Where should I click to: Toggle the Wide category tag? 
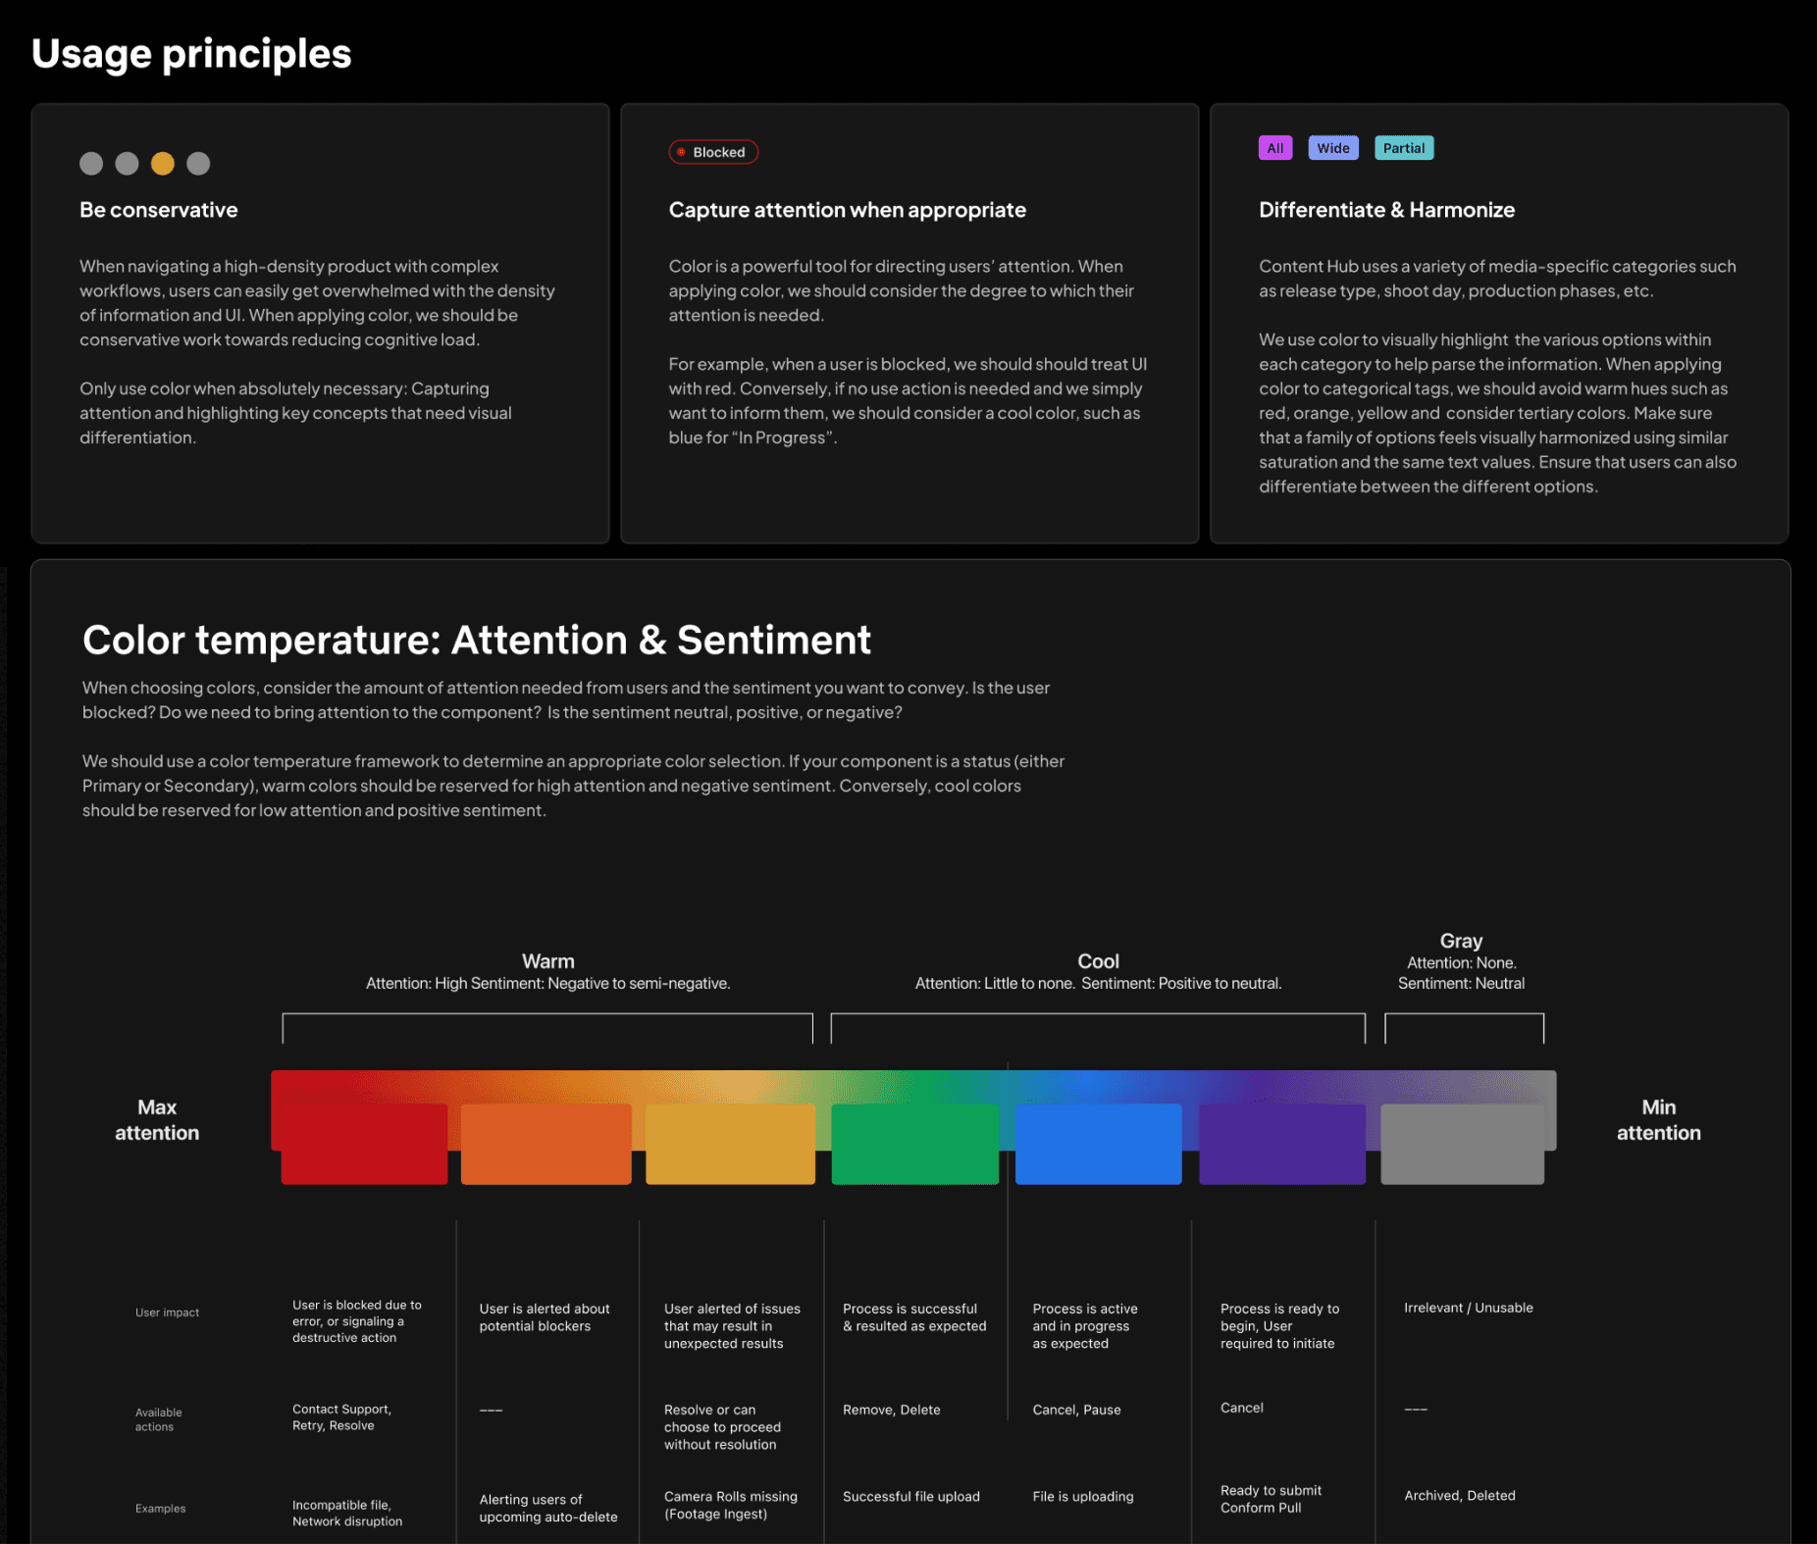(1332, 147)
